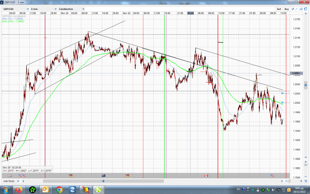Screen dimensions: 310x194
Task: Open the indicators waveform icon
Action: click(293, 9)
